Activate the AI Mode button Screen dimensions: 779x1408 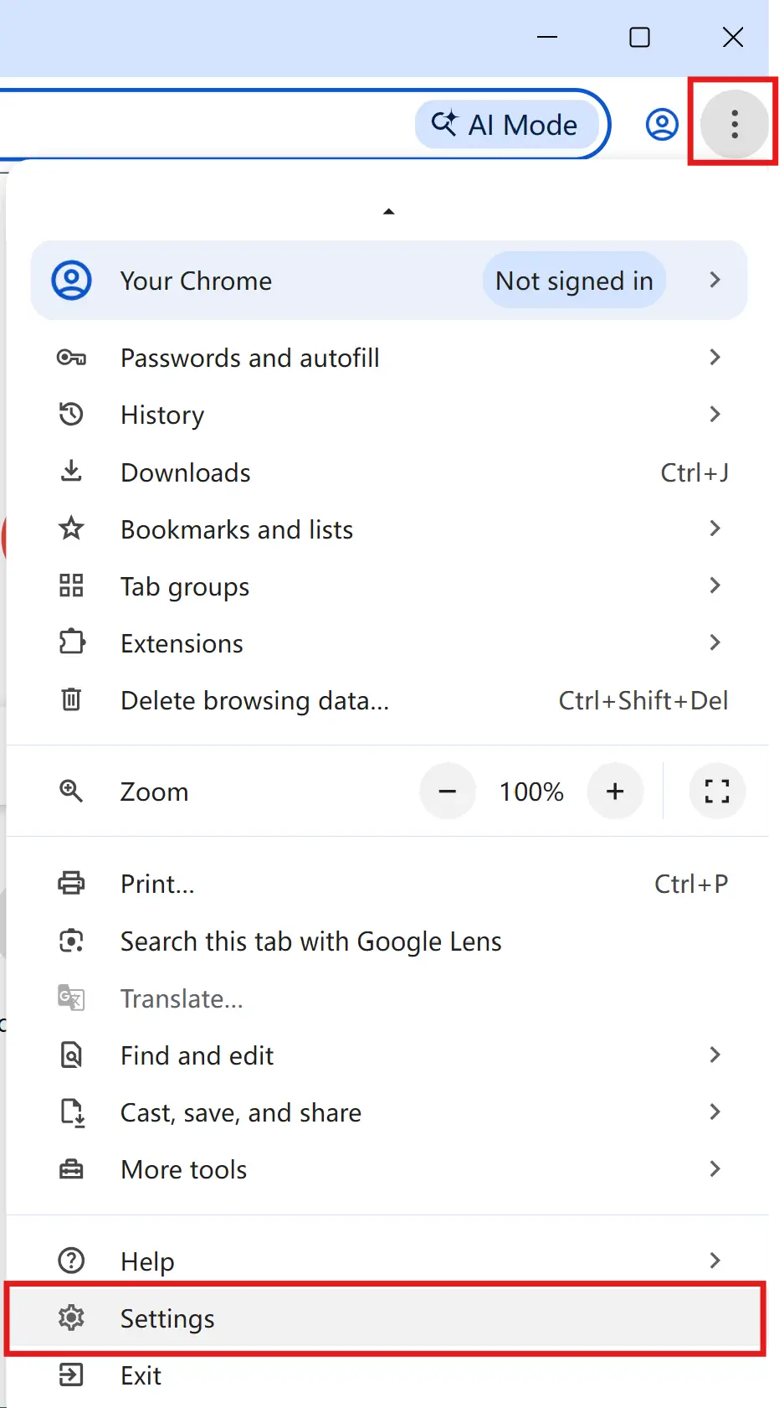[507, 125]
